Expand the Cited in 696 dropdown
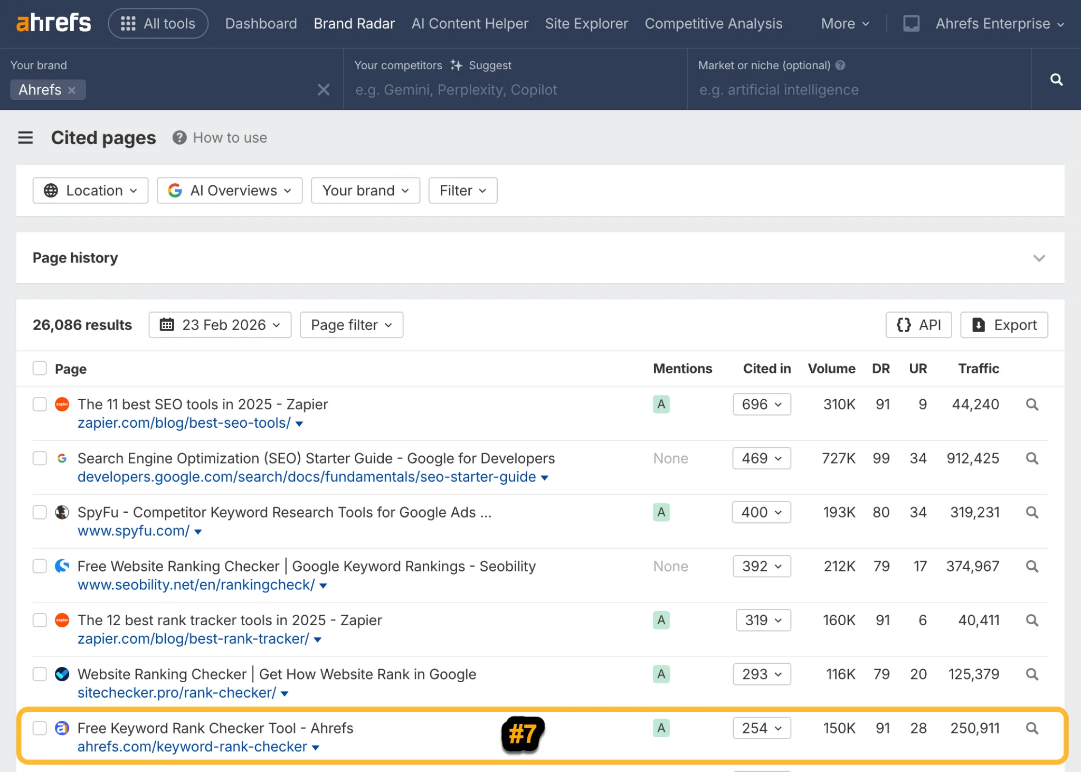Screen dimensions: 1081x772 coord(762,404)
